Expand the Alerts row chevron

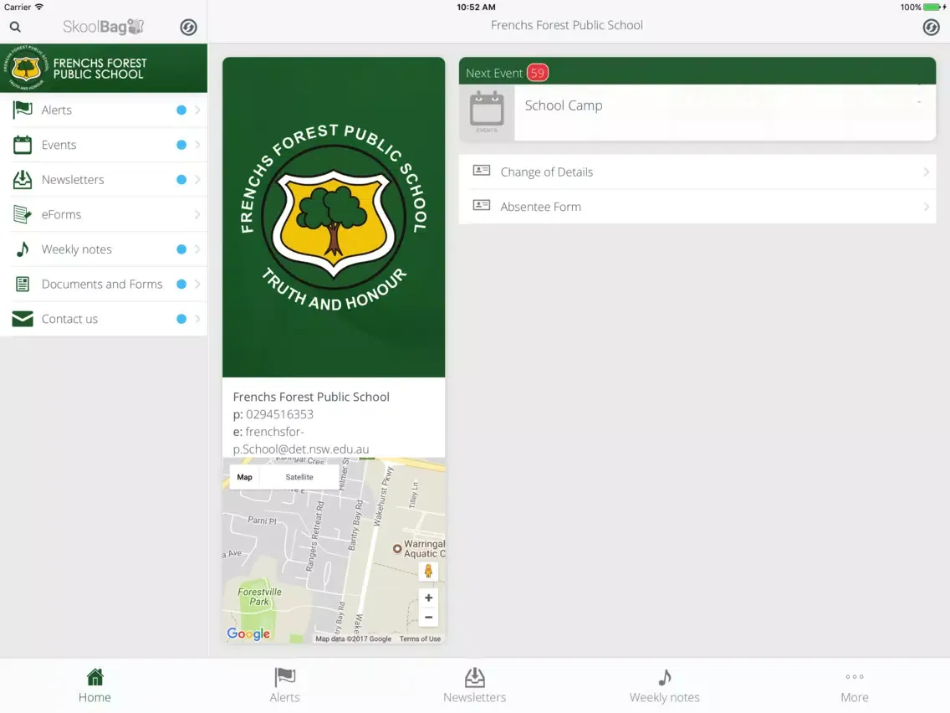(x=197, y=110)
